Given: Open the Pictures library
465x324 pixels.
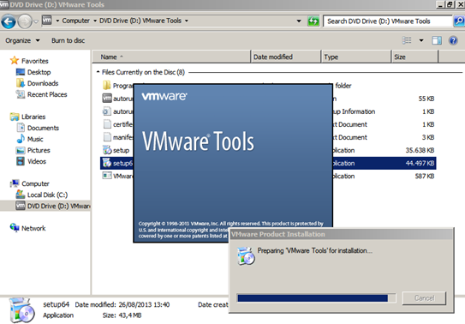Looking at the screenshot, I should tap(39, 150).
